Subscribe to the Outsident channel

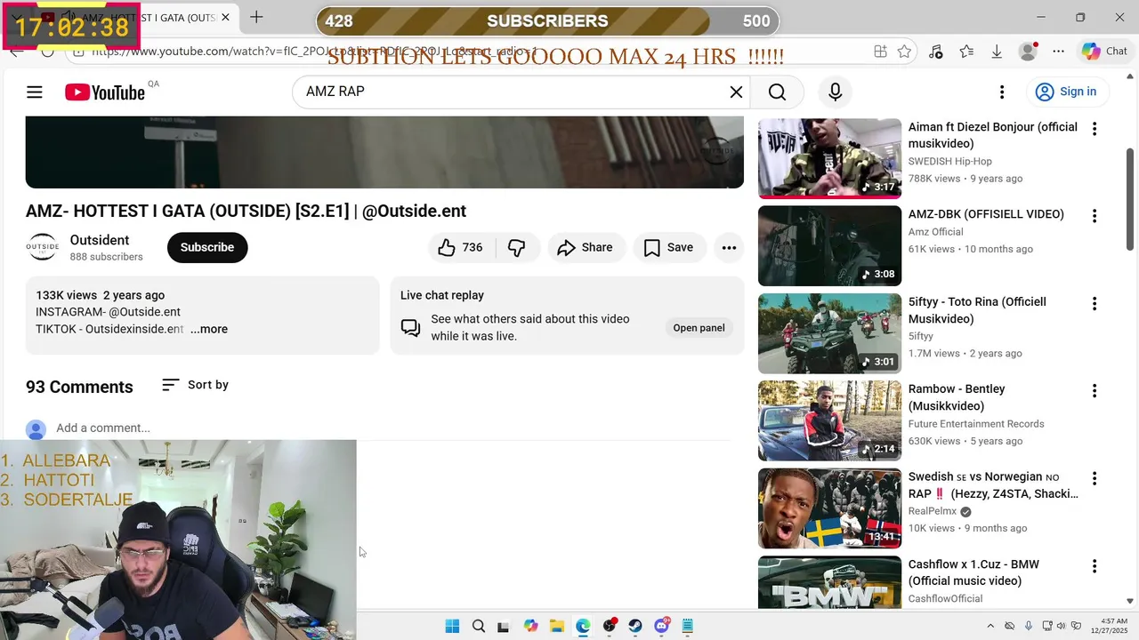click(207, 247)
